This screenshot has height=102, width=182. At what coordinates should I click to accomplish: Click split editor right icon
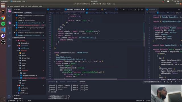[138, 9]
